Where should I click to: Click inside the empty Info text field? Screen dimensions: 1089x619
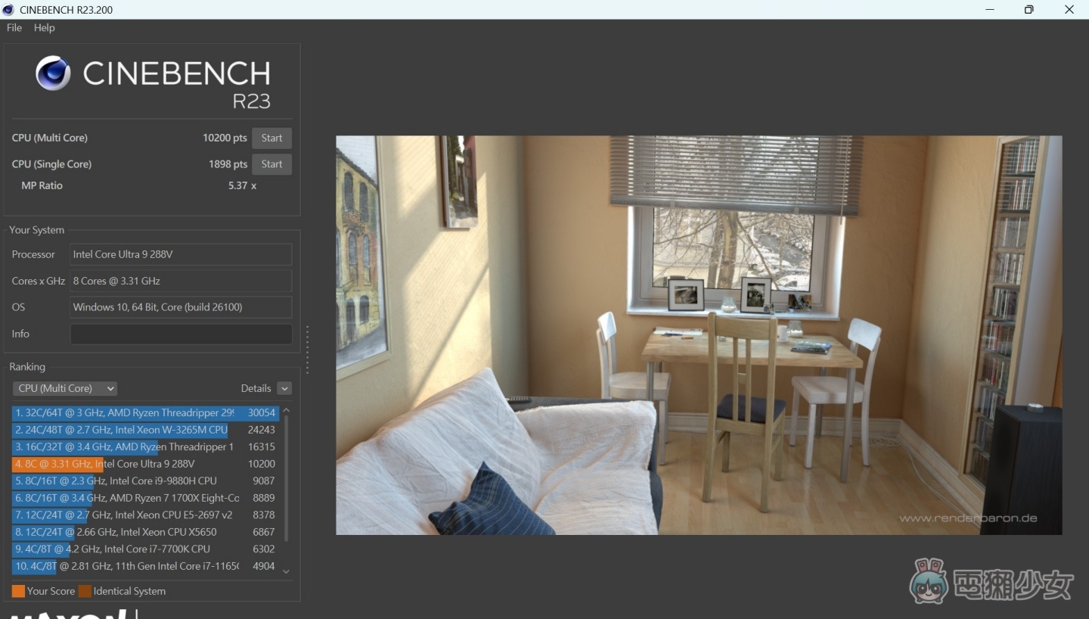click(181, 334)
